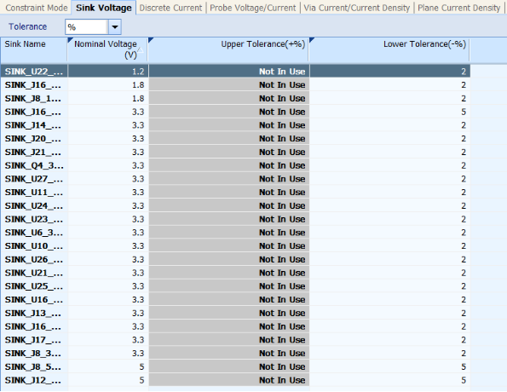The image size is (507, 392).
Task: Click the 5 nominal voltage of SINK_J8_5
Action: pyautogui.click(x=108, y=366)
